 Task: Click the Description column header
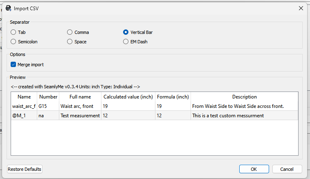tap(244, 97)
